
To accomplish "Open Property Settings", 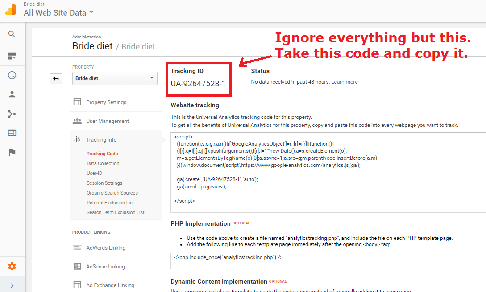I will point(106,102).
